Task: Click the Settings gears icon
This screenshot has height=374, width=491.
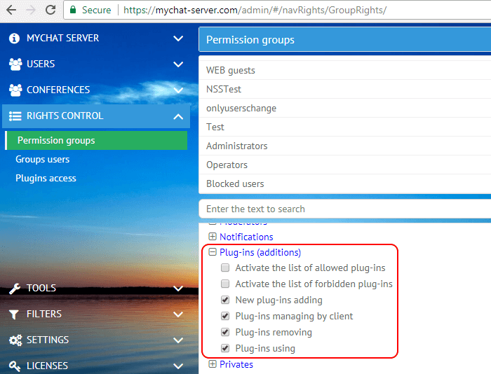Action: (x=15, y=340)
